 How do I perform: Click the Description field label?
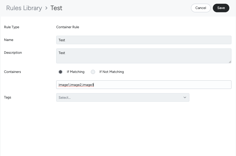tap(13, 53)
